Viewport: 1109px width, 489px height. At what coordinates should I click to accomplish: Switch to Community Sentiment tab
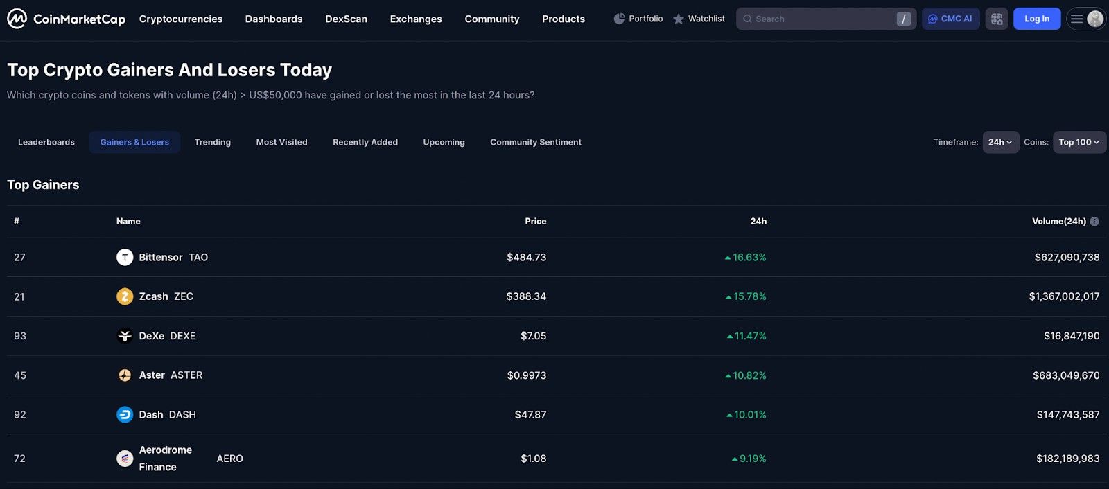536,142
